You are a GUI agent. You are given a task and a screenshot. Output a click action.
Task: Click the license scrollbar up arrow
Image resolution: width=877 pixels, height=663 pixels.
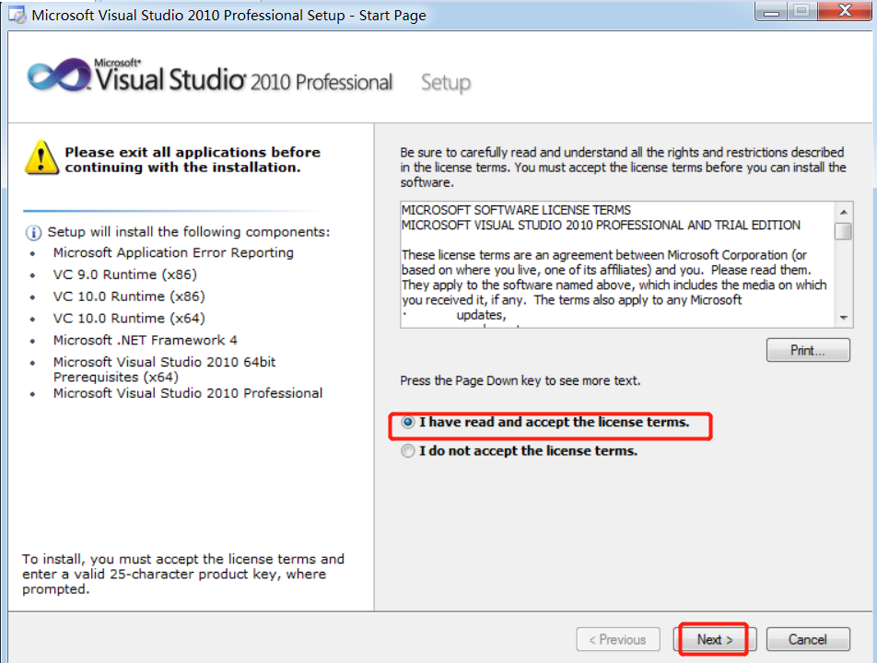843,210
